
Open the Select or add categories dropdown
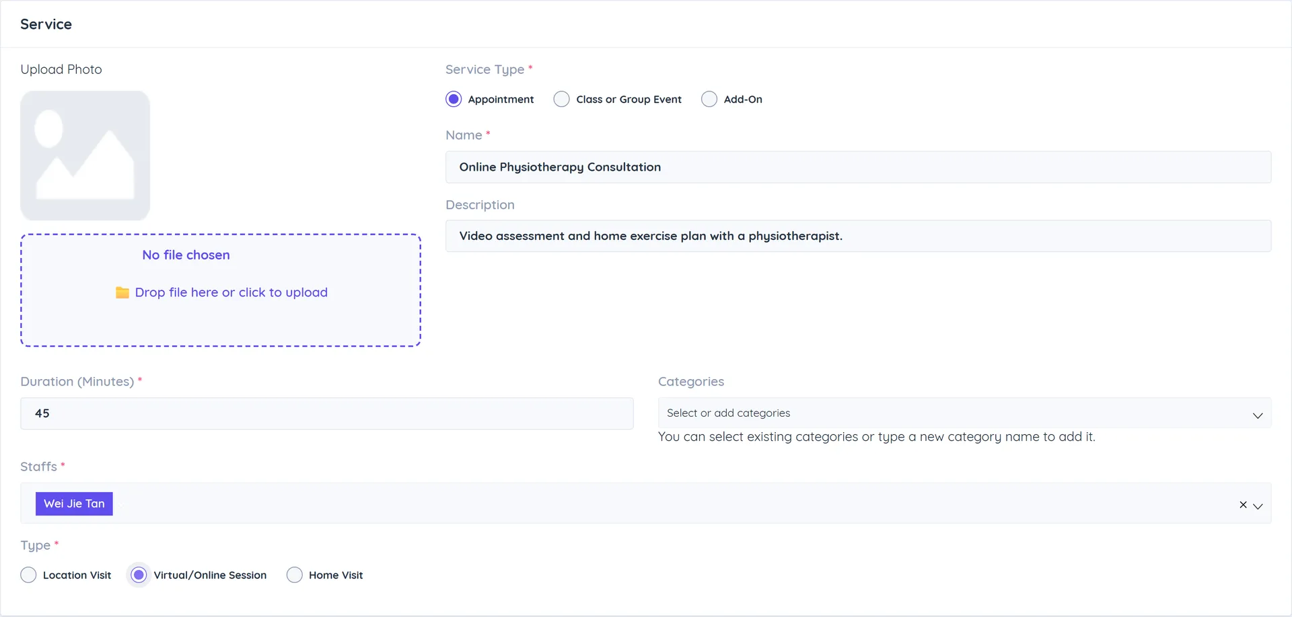pyautogui.click(x=964, y=413)
